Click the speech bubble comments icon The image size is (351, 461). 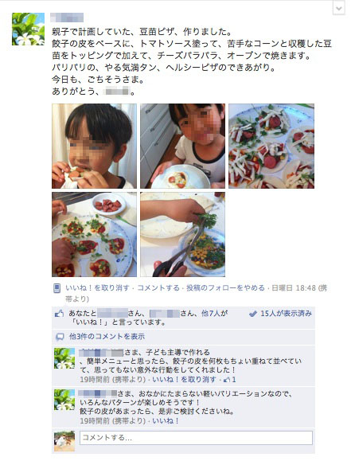(60, 337)
